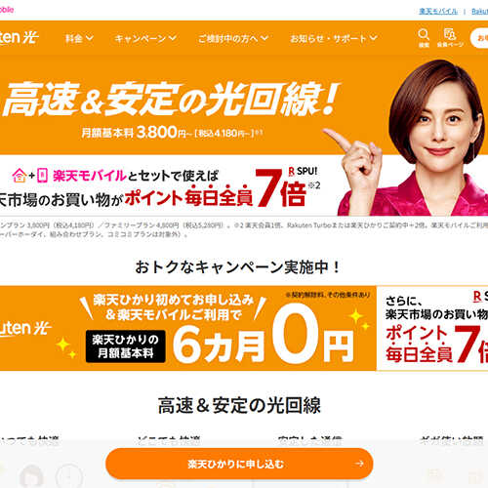The image size is (488, 488).
Task: Click 楽天ひかりに申し込む button
Action: click(x=239, y=464)
